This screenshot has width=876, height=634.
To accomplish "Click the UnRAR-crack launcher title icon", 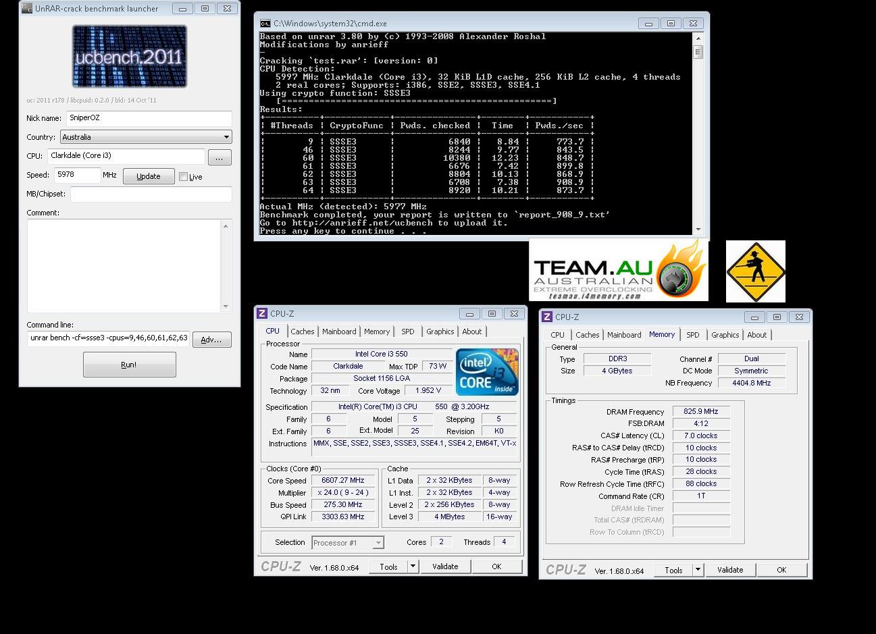I will (27, 9).
